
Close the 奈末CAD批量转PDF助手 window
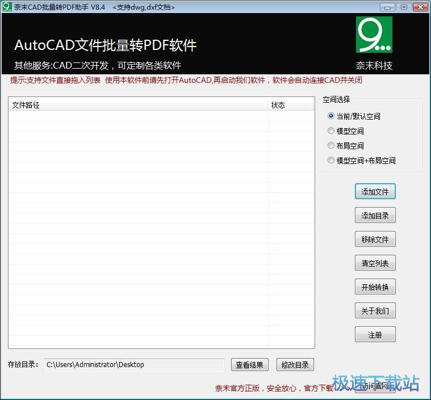[x=420, y=7]
